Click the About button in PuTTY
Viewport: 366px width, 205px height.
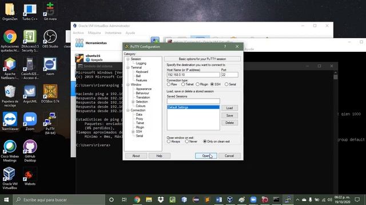136,155
